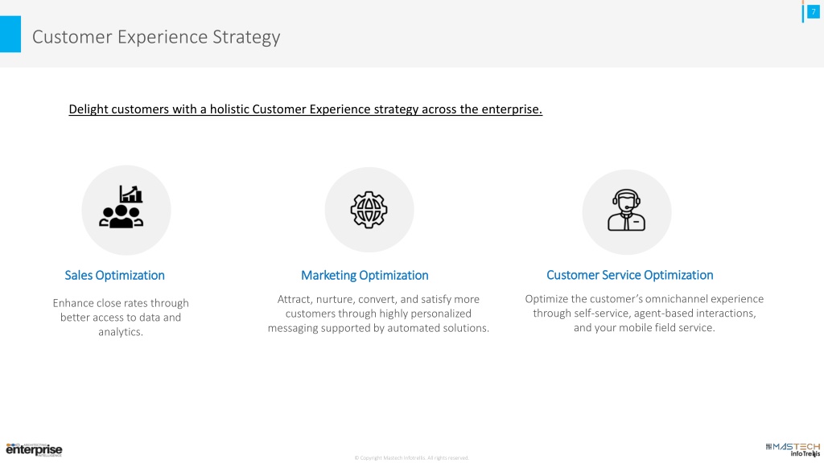Click the headset support agent icon

[626, 210]
